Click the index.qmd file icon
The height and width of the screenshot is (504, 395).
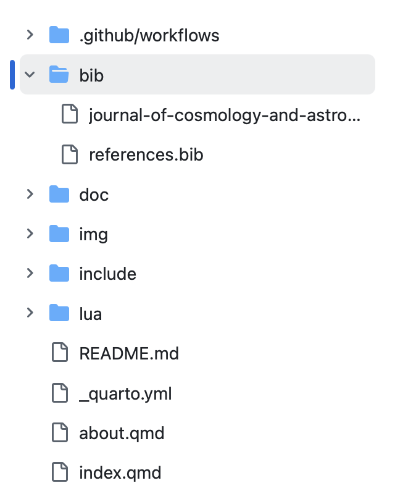[59, 473]
